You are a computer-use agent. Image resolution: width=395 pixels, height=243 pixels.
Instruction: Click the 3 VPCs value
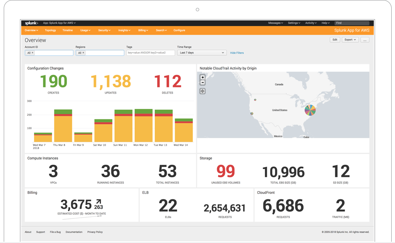click(53, 171)
